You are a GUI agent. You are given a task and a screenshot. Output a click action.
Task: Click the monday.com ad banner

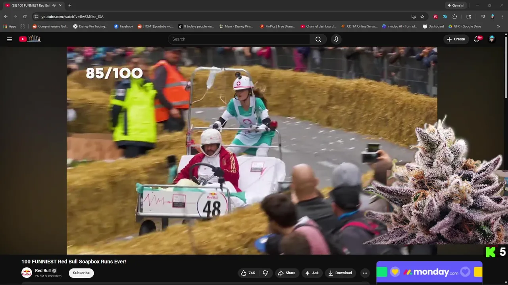pyautogui.click(x=429, y=272)
